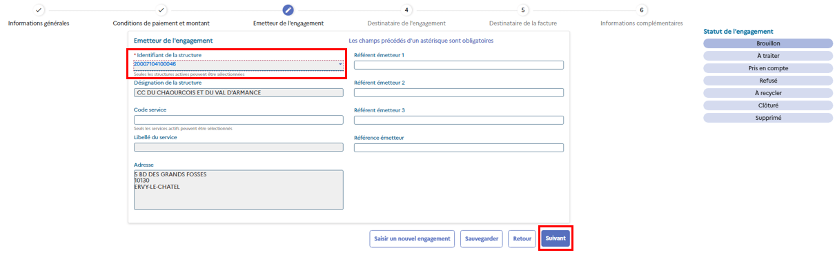Select the Refusé status

(768, 81)
